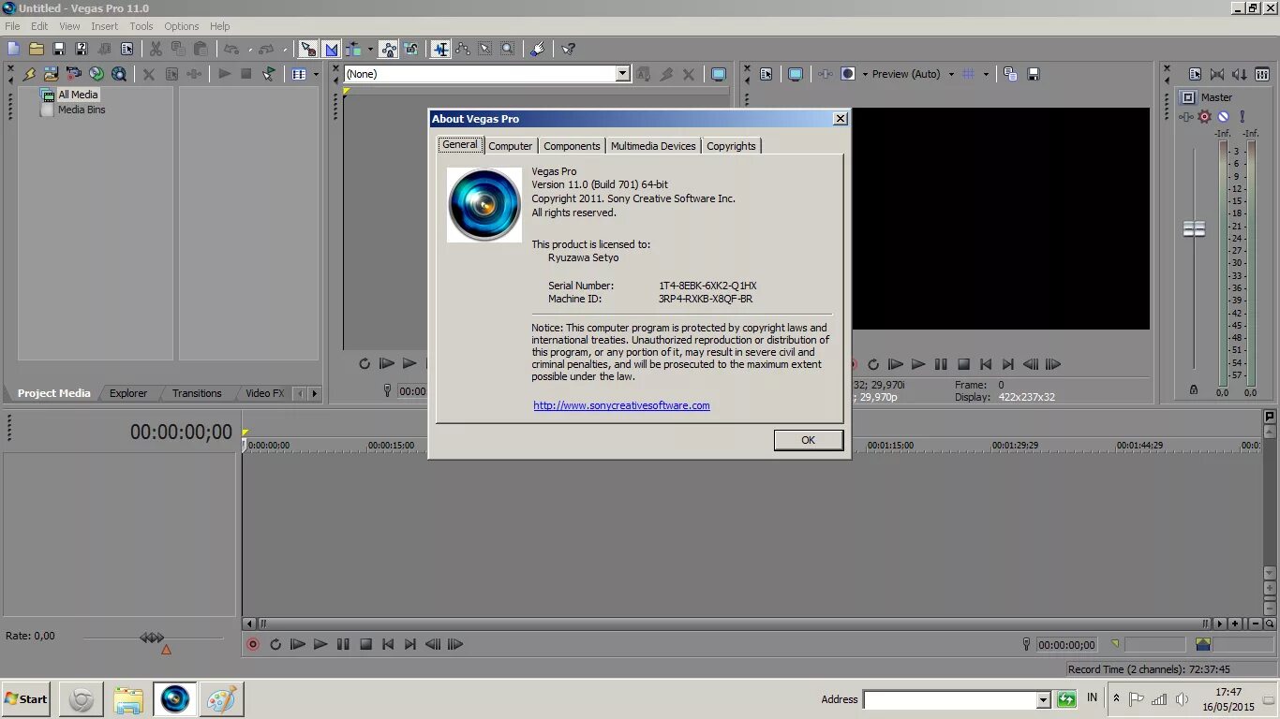
Task: Open the sonycreativesoftware.com link
Action: point(621,405)
